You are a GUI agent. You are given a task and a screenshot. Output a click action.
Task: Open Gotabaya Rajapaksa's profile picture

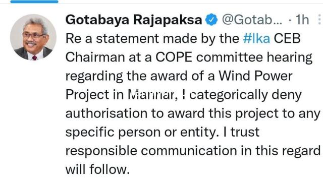click(x=33, y=37)
